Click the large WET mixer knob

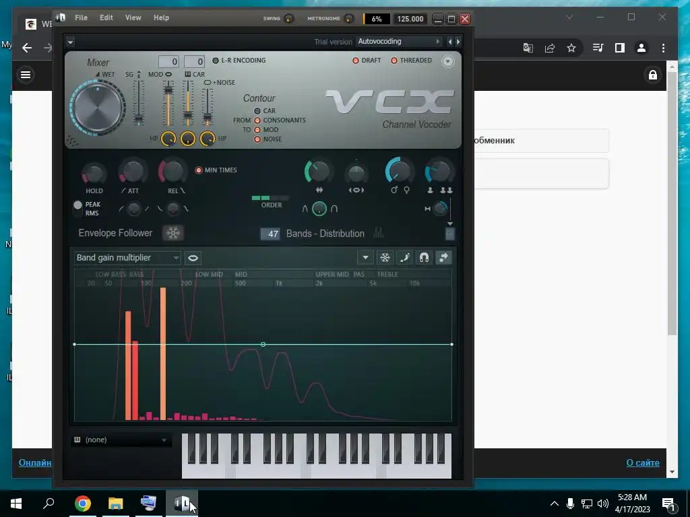click(98, 107)
